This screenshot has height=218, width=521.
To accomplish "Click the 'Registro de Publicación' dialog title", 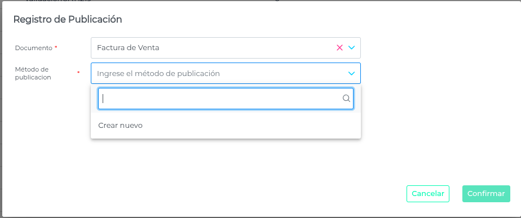I will coord(68,20).
